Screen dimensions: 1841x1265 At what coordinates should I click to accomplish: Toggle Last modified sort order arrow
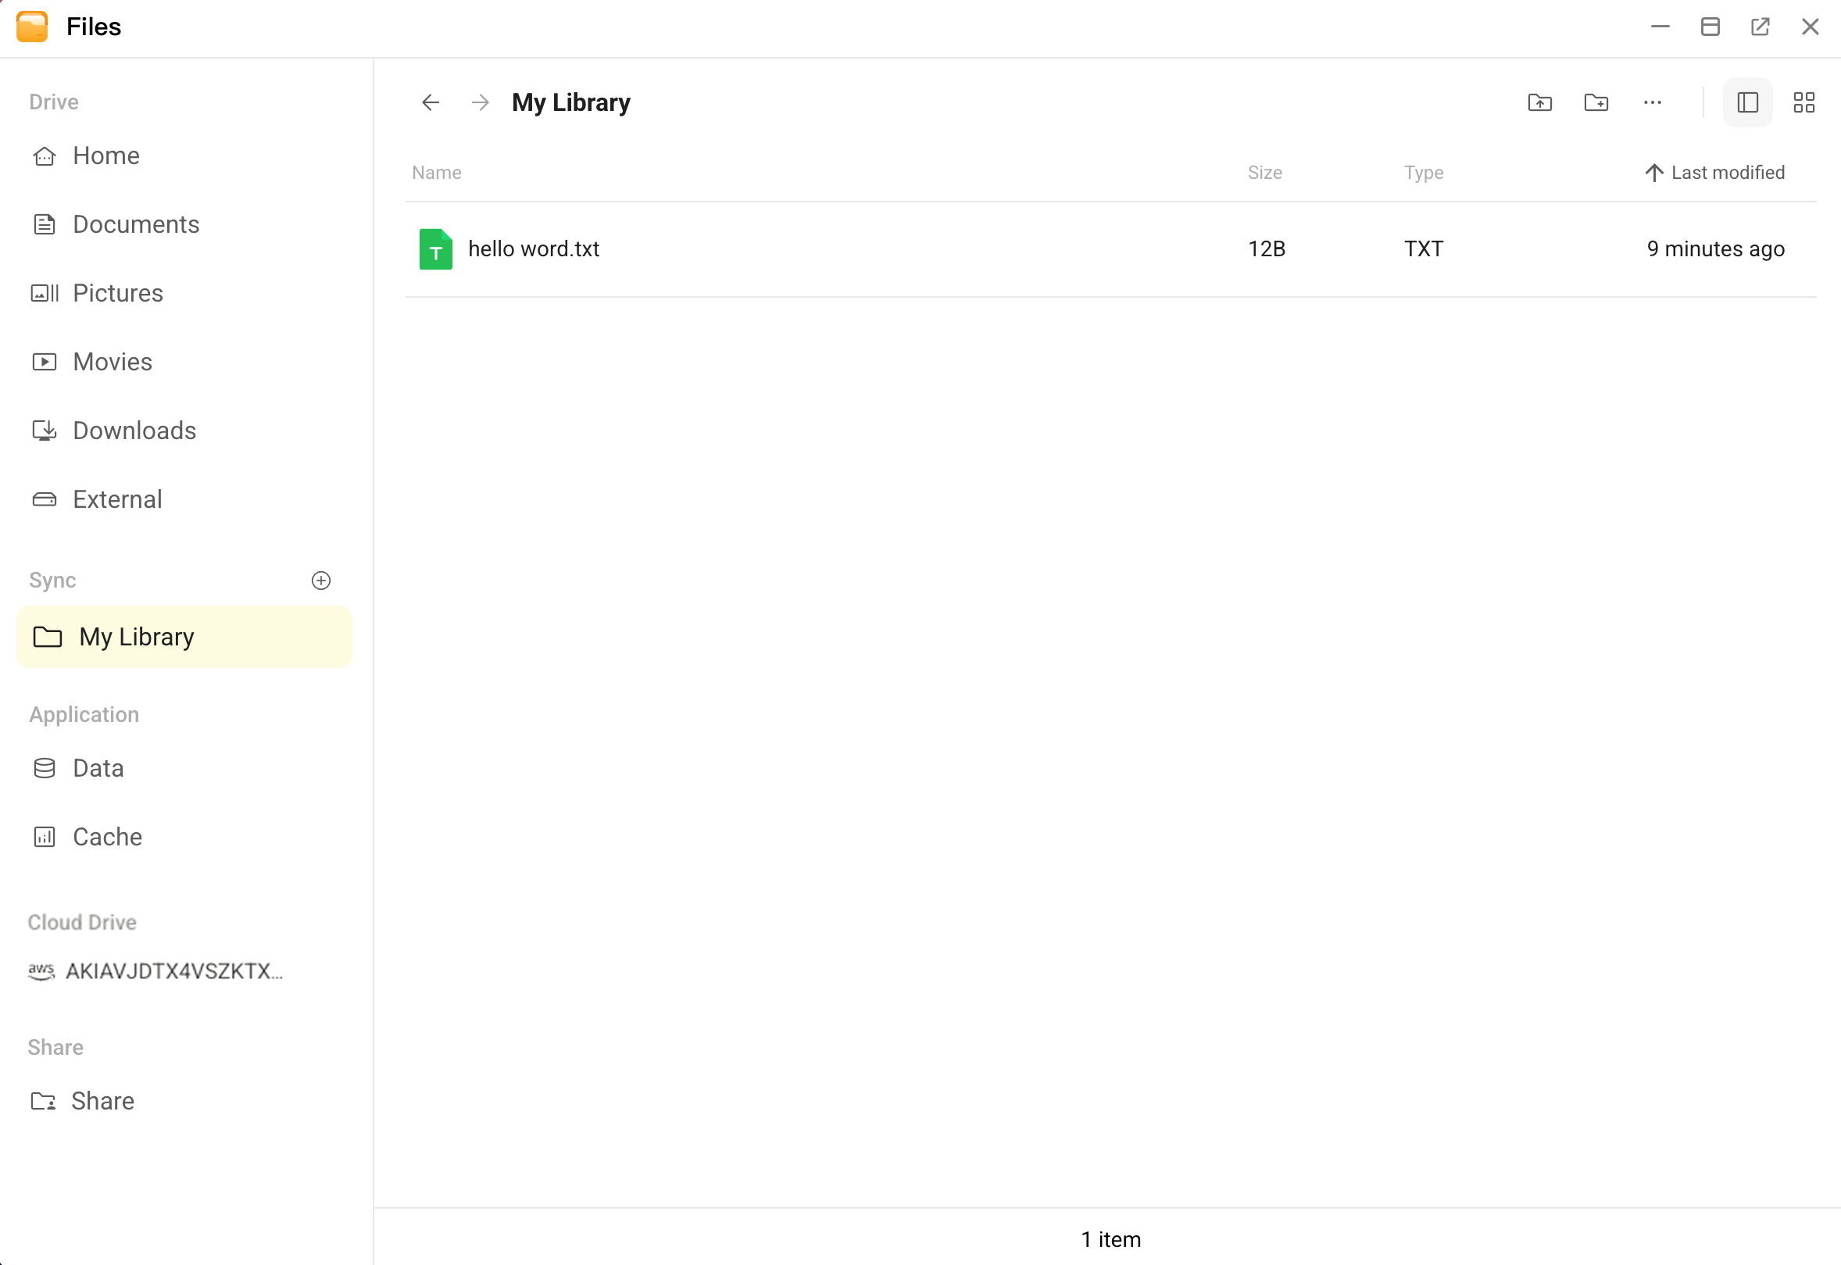(x=1653, y=173)
